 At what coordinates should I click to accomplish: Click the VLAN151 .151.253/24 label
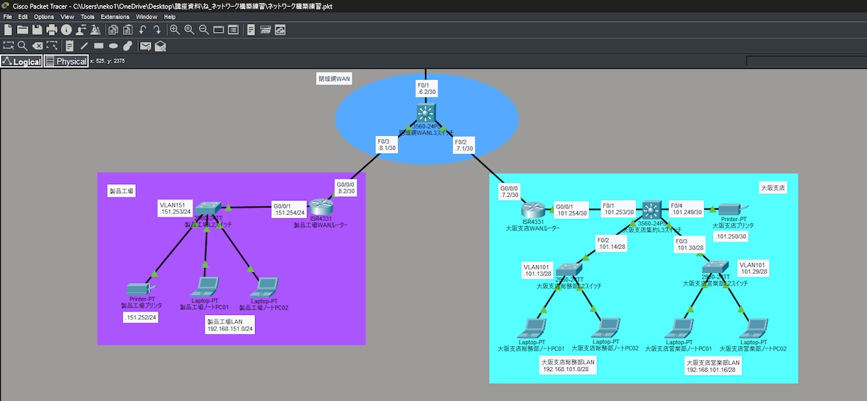click(x=175, y=209)
